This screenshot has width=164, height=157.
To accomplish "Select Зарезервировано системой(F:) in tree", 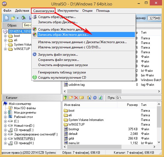I will 36,134.
